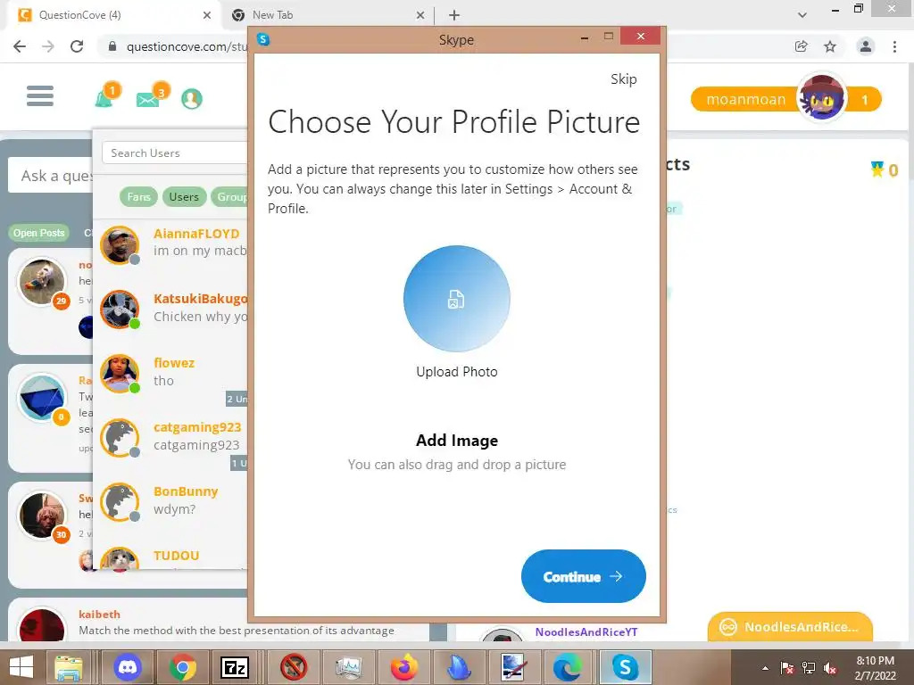Screen dimensions: 914x685
Task: Click the Chrome share page icon
Action: pyautogui.click(x=802, y=46)
